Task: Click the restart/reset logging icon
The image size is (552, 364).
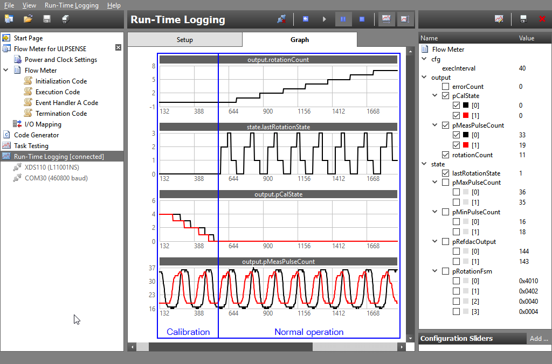Action: pyautogui.click(x=306, y=19)
